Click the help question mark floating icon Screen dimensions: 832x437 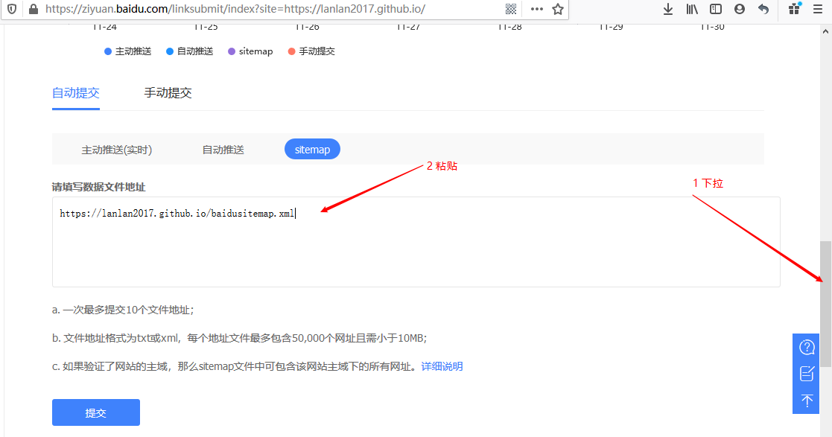(807, 348)
